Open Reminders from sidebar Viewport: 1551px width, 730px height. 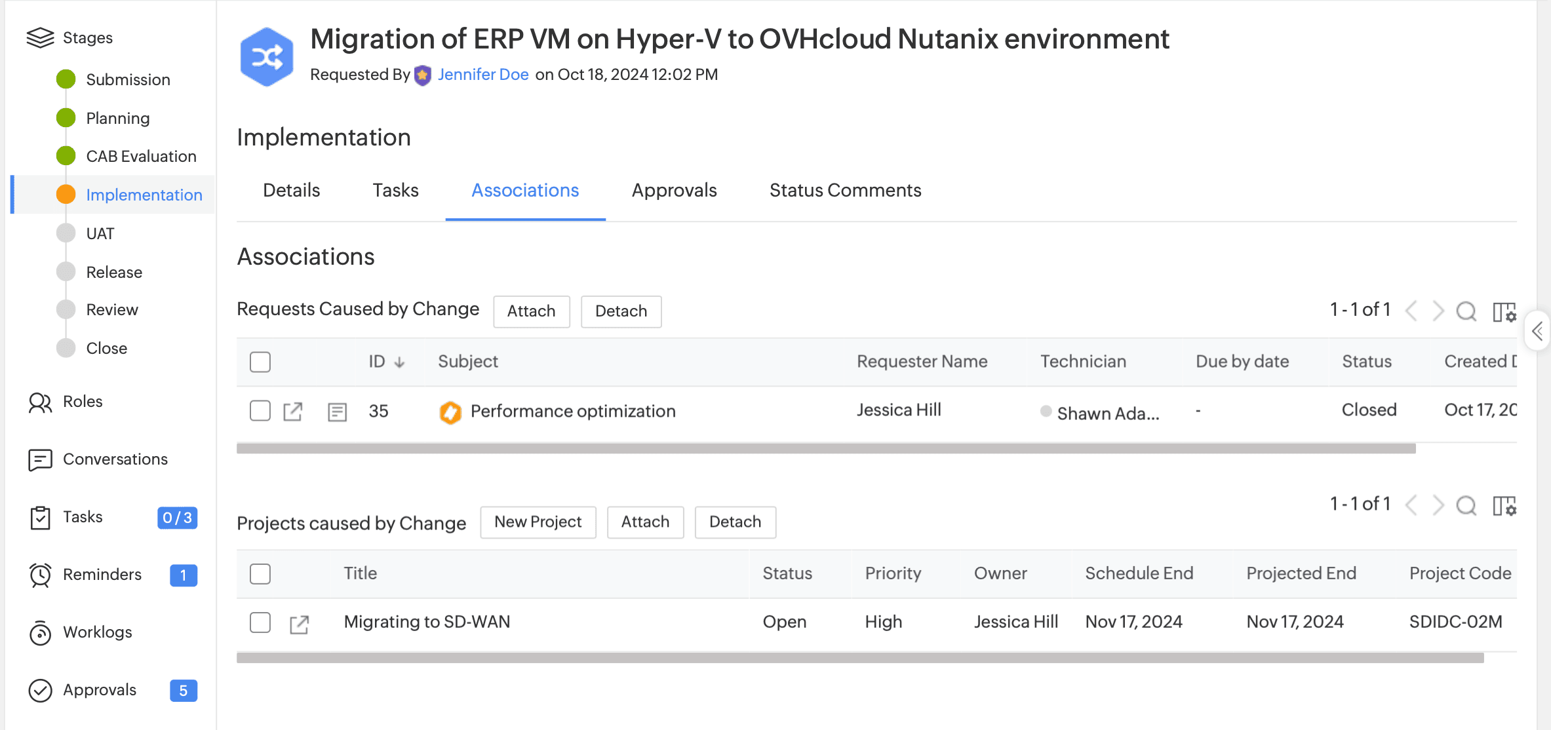(x=102, y=575)
